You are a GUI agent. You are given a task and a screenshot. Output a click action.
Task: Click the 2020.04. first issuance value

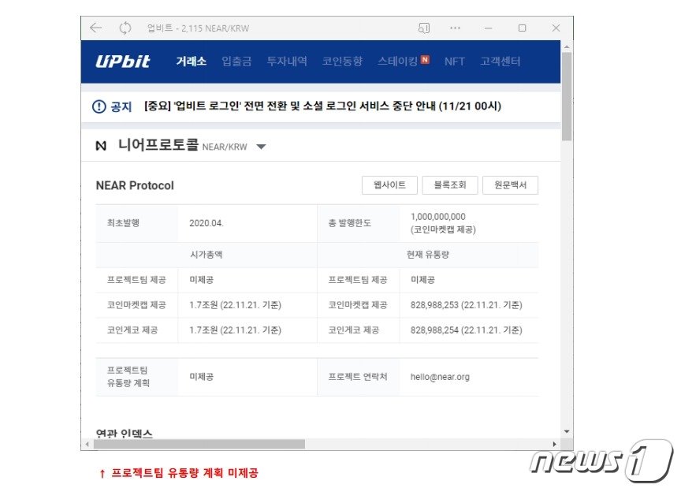click(207, 223)
